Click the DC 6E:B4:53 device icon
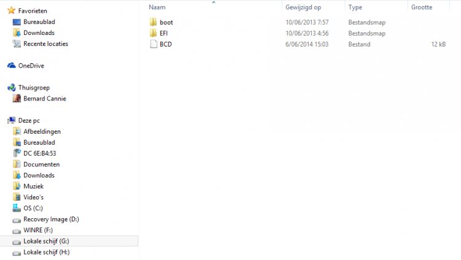The height and width of the screenshot is (260, 461). click(17, 153)
